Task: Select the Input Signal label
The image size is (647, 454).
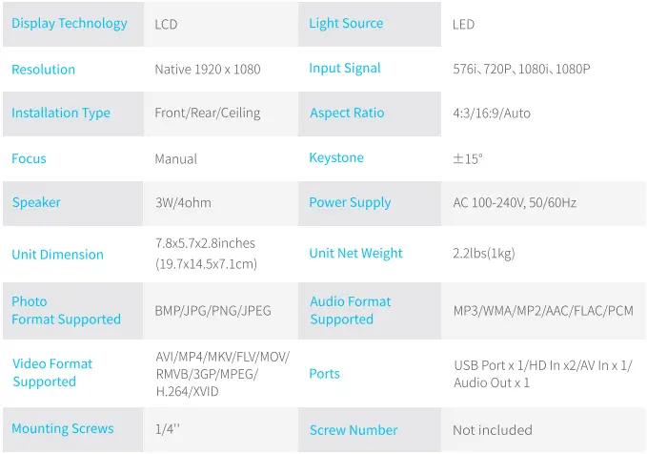Action: coord(344,69)
